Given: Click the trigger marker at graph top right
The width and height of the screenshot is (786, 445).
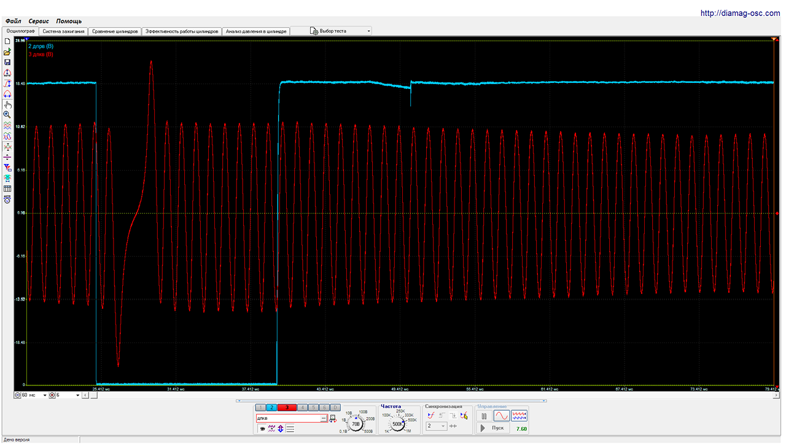Looking at the screenshot, I should coord(775,40).
